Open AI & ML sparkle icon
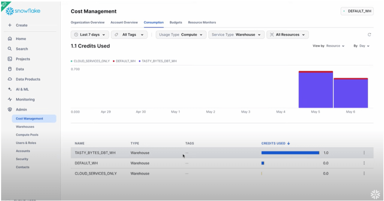 coord(10,89)
